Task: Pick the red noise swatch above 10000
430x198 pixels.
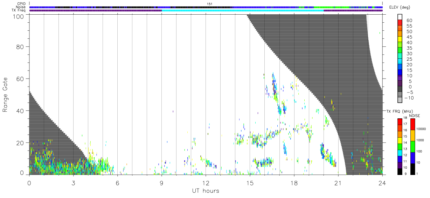Action: [412, 124]
